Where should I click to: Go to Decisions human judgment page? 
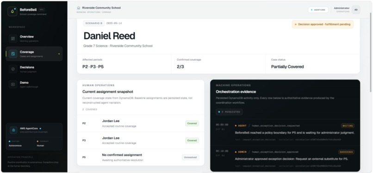[x=34, y=69]
